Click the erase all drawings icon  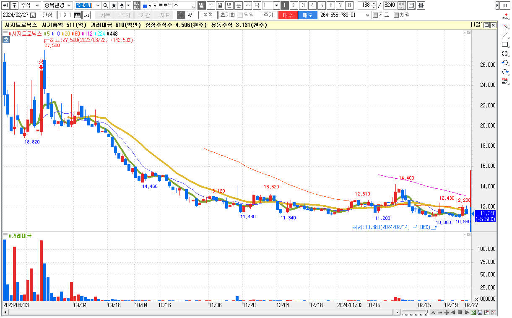[x=505, y=81]
